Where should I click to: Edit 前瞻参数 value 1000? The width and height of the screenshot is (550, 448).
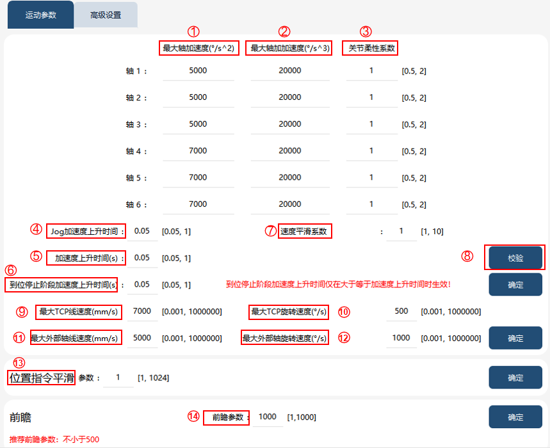(268, 417)
